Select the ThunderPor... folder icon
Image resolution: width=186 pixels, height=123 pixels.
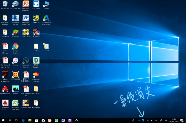47,48
